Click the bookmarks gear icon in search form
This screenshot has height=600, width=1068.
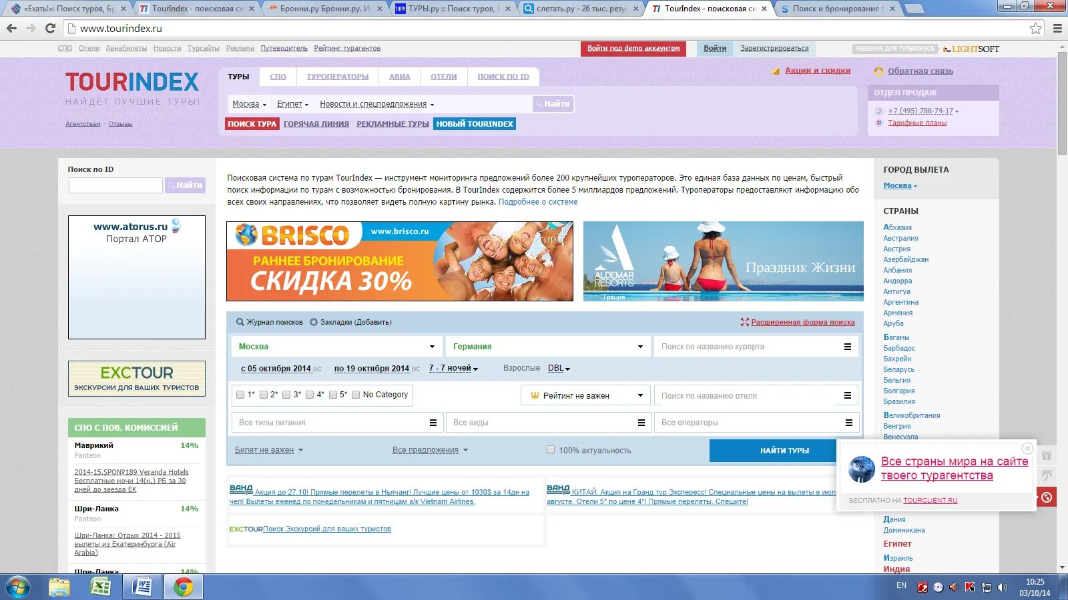point(314,322)
